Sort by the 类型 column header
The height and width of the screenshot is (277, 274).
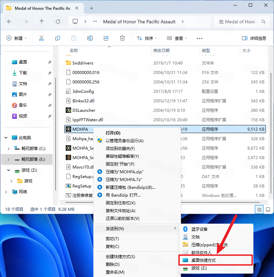220,51
